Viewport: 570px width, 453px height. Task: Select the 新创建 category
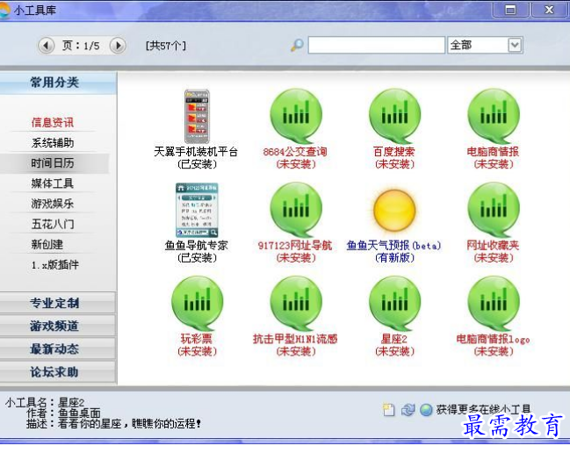[x=47, y=244]
